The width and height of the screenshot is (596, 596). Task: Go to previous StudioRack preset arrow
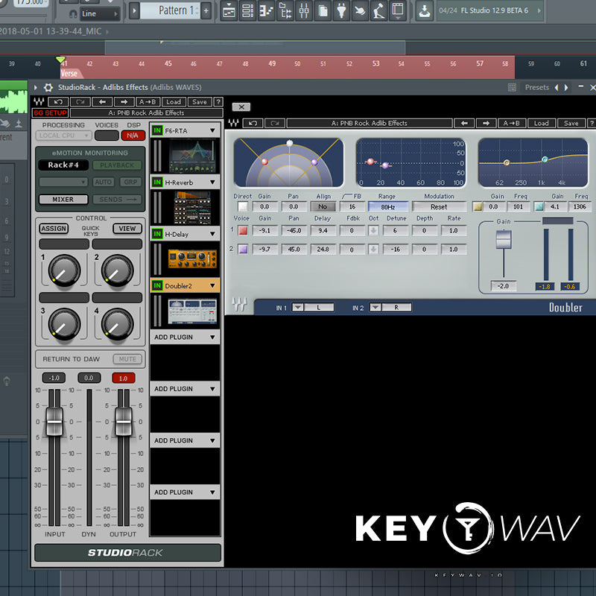[102, 101]
